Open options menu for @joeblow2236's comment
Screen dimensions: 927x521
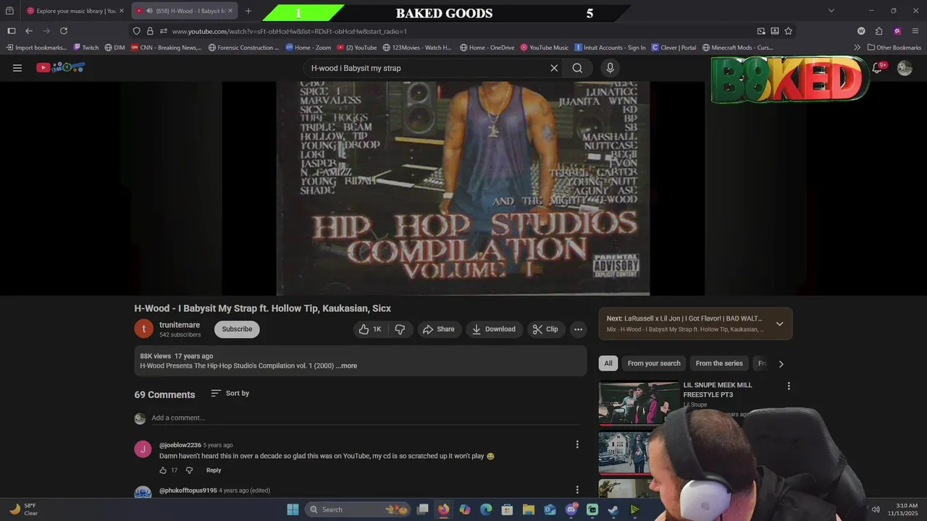577,444
